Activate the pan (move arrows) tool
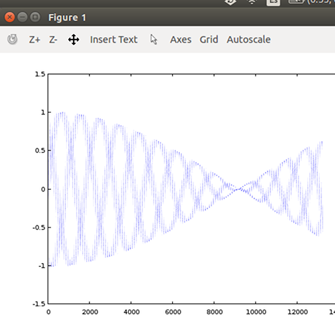 pos(74,40)
